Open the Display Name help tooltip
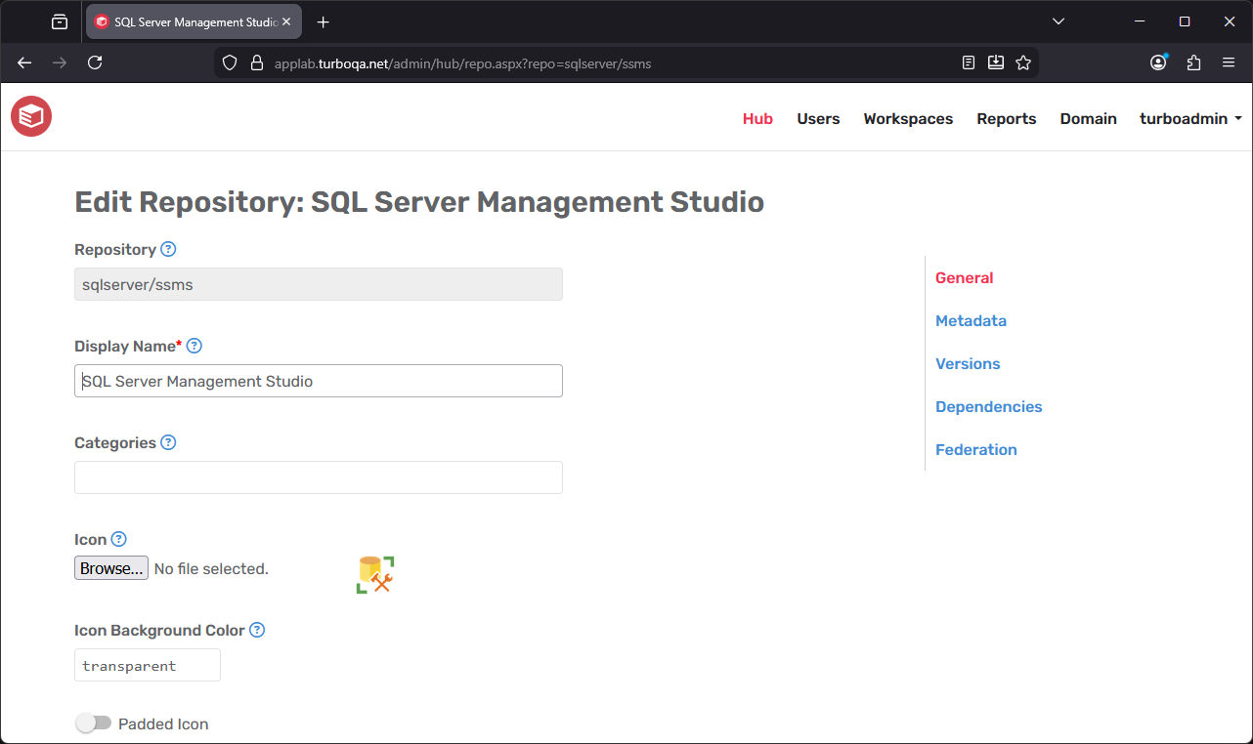 [194, 346]
